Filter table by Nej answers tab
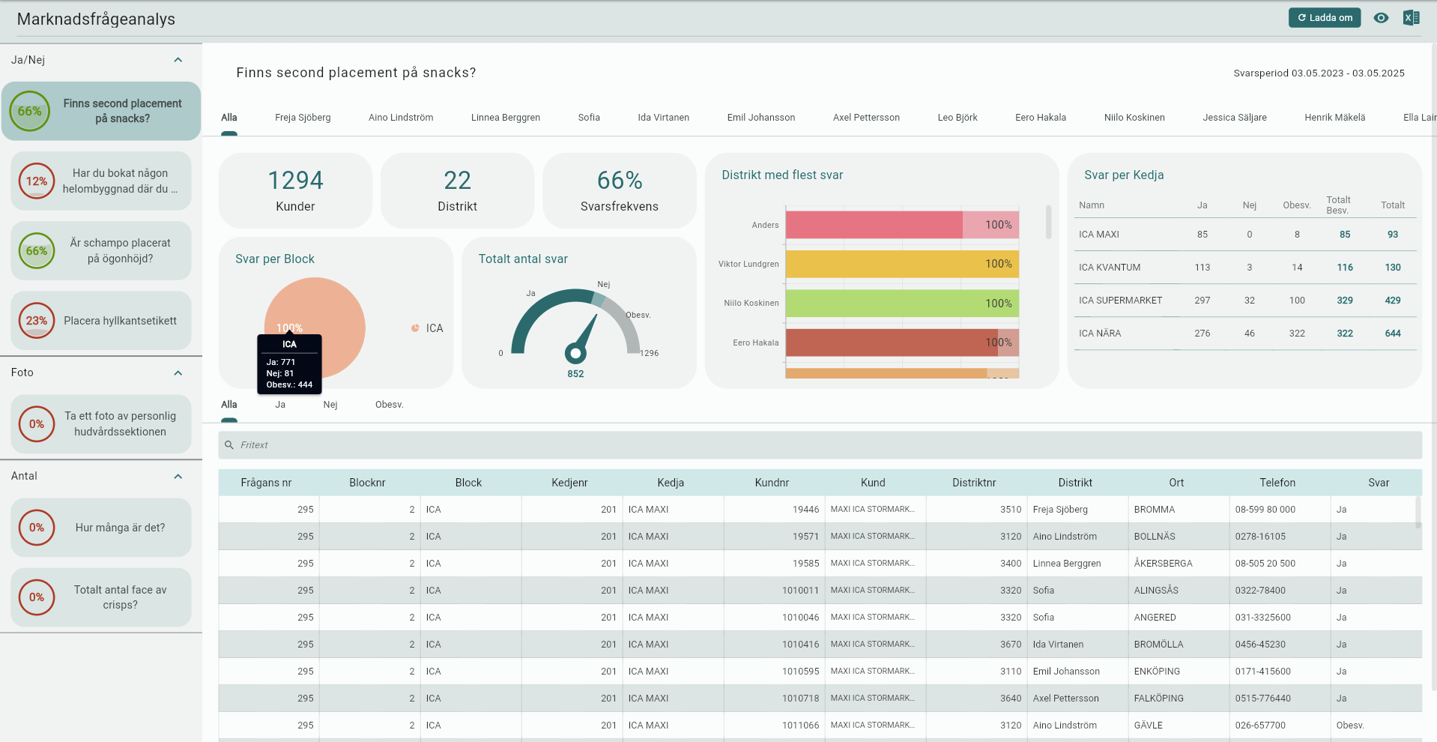This screenshot has height=742, width=1437. tap(330, 405)
